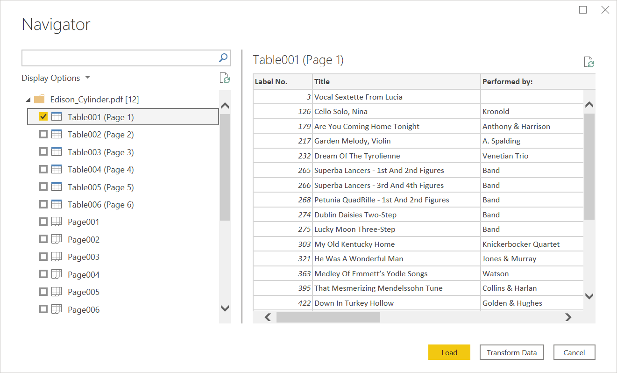Click the page icon next to Page001

pyautogui.click(x=56, y=222)
